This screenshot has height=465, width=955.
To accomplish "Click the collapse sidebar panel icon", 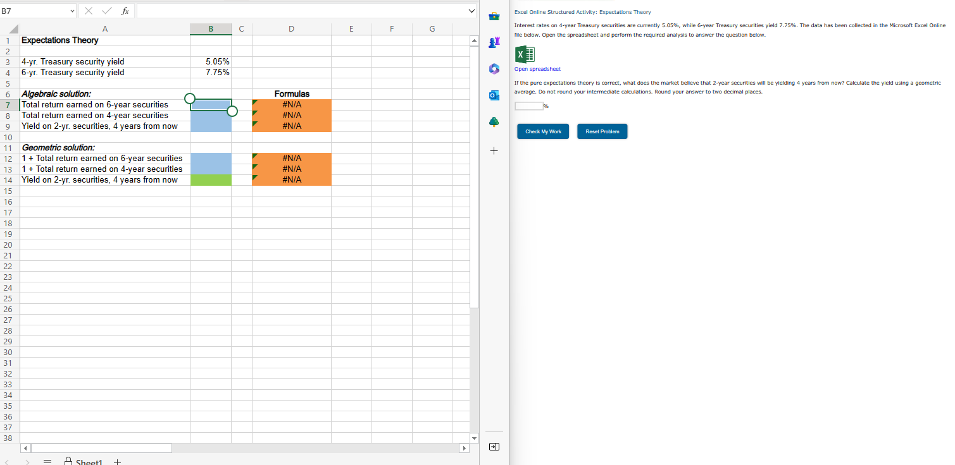I will pos(494,447).
